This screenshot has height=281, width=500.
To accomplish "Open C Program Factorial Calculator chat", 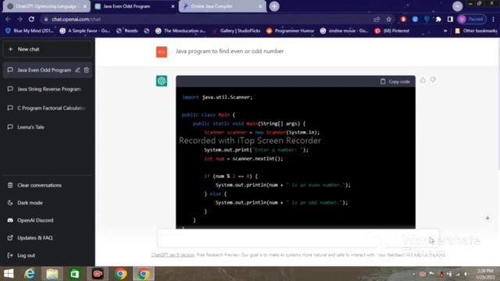I will [x=47, y=108].
